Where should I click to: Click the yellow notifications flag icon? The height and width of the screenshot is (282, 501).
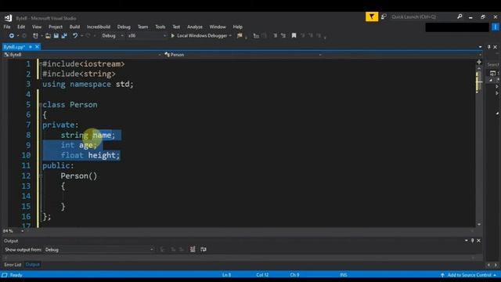pos(372,16)
